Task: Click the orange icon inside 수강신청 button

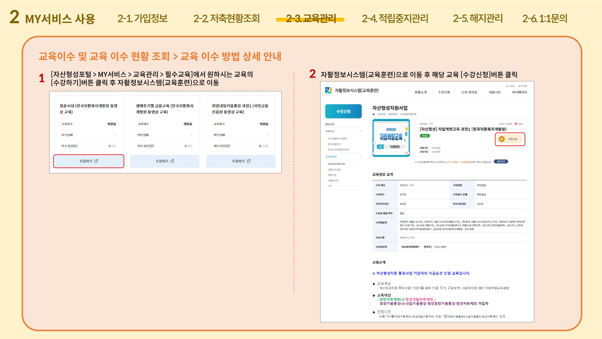Action: pyautogui.click(x=501, y=139)
